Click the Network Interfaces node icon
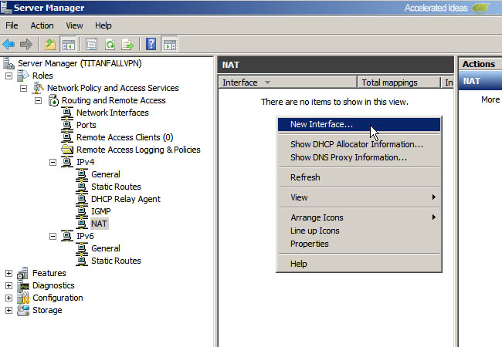 click(x=67, y=113)
